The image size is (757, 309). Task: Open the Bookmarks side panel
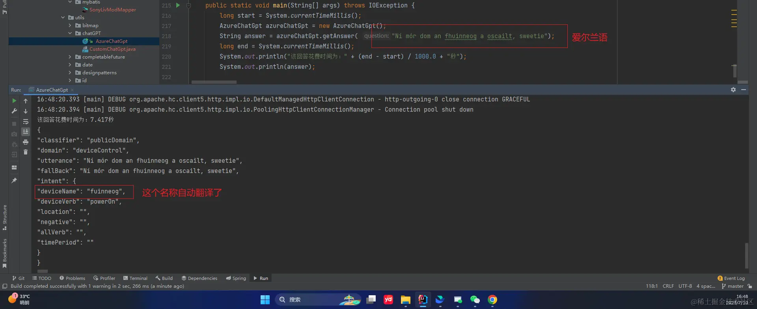click(4, 253)
